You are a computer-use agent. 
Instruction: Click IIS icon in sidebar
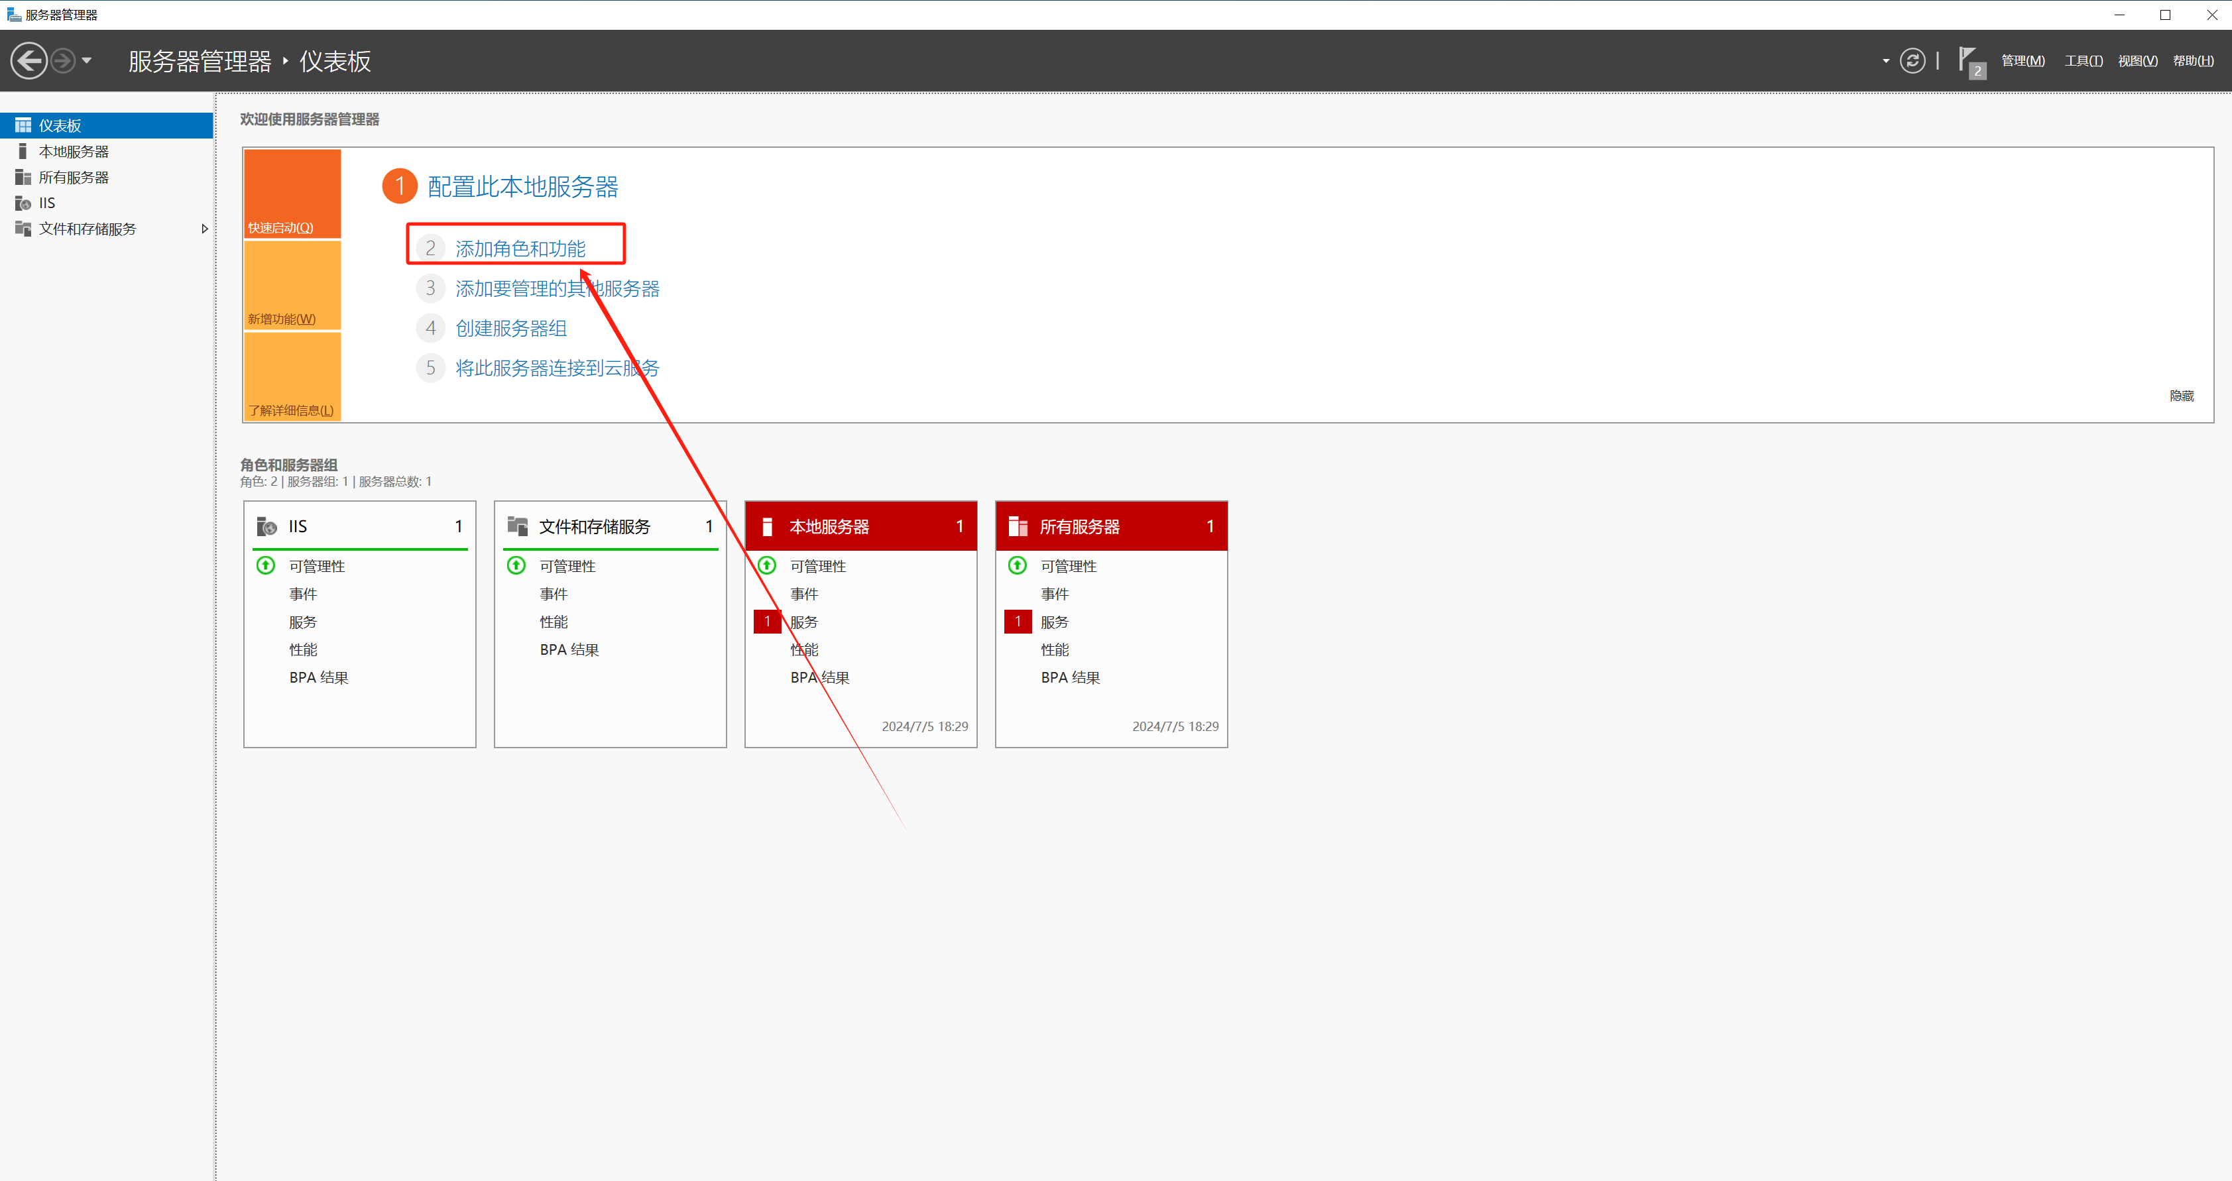pos(23,203)
